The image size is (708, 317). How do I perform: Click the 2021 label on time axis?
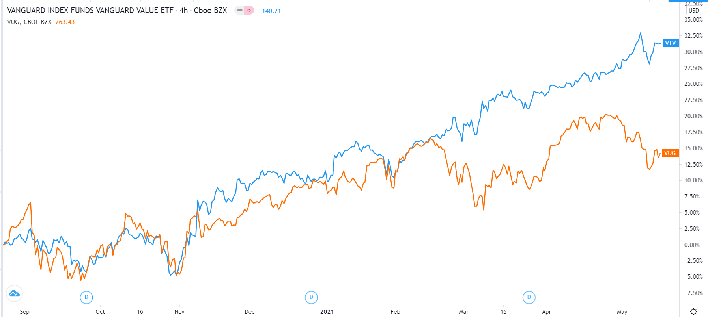[x=327, y=312]
